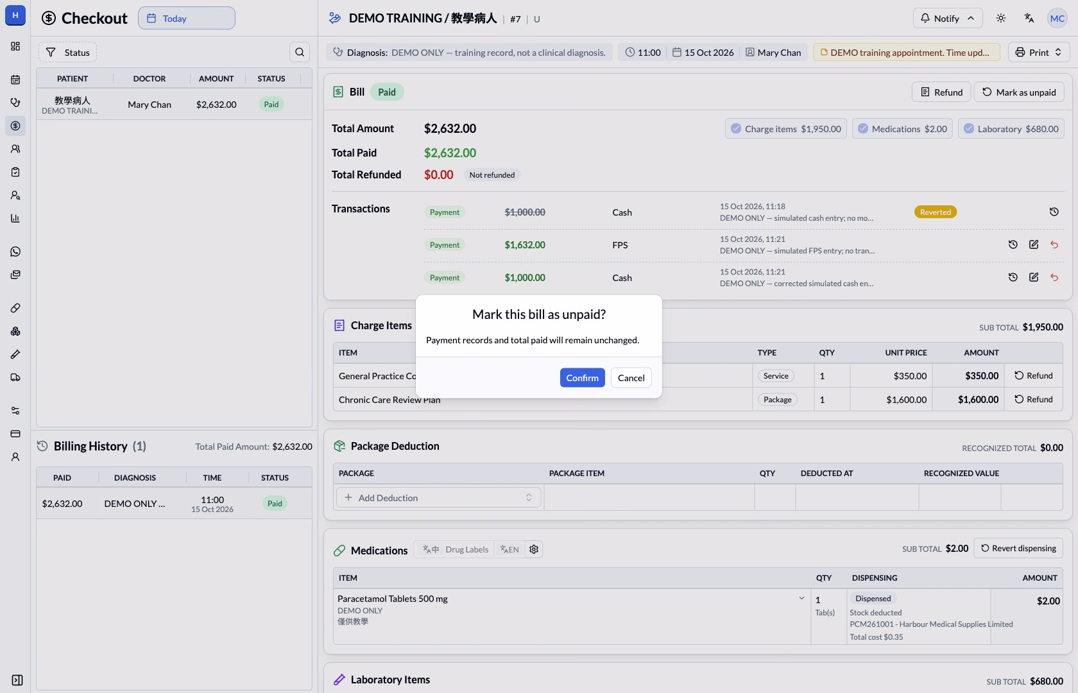The height and width of the screenshot is (693, 1078).
Task: Open the patient search sidebar icon
Action: 15,195
